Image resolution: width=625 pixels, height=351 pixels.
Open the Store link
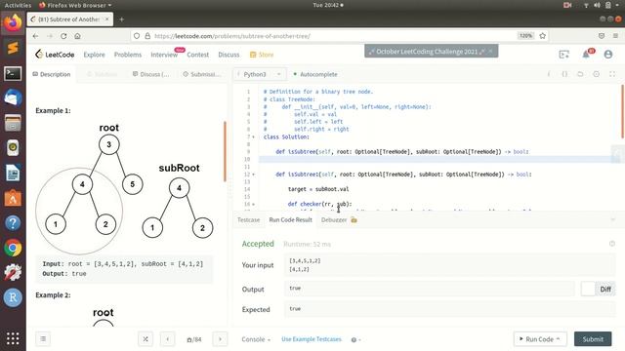(x=262, y=55)
